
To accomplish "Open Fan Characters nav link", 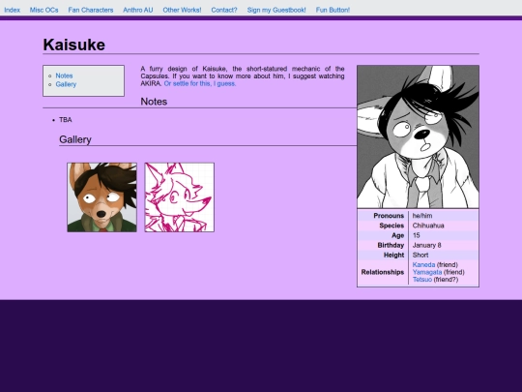I will click(x=91, y=10).
